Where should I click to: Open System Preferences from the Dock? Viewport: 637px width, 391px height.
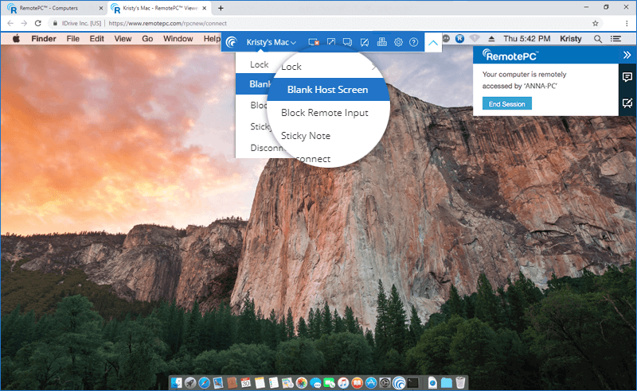click(x=385, y=382)
